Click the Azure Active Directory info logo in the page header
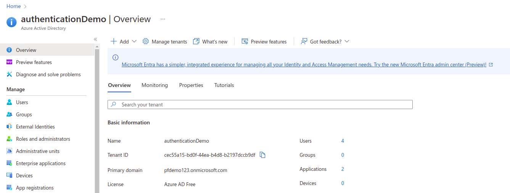This screenshot has height=193, width=510. point(11,22)
